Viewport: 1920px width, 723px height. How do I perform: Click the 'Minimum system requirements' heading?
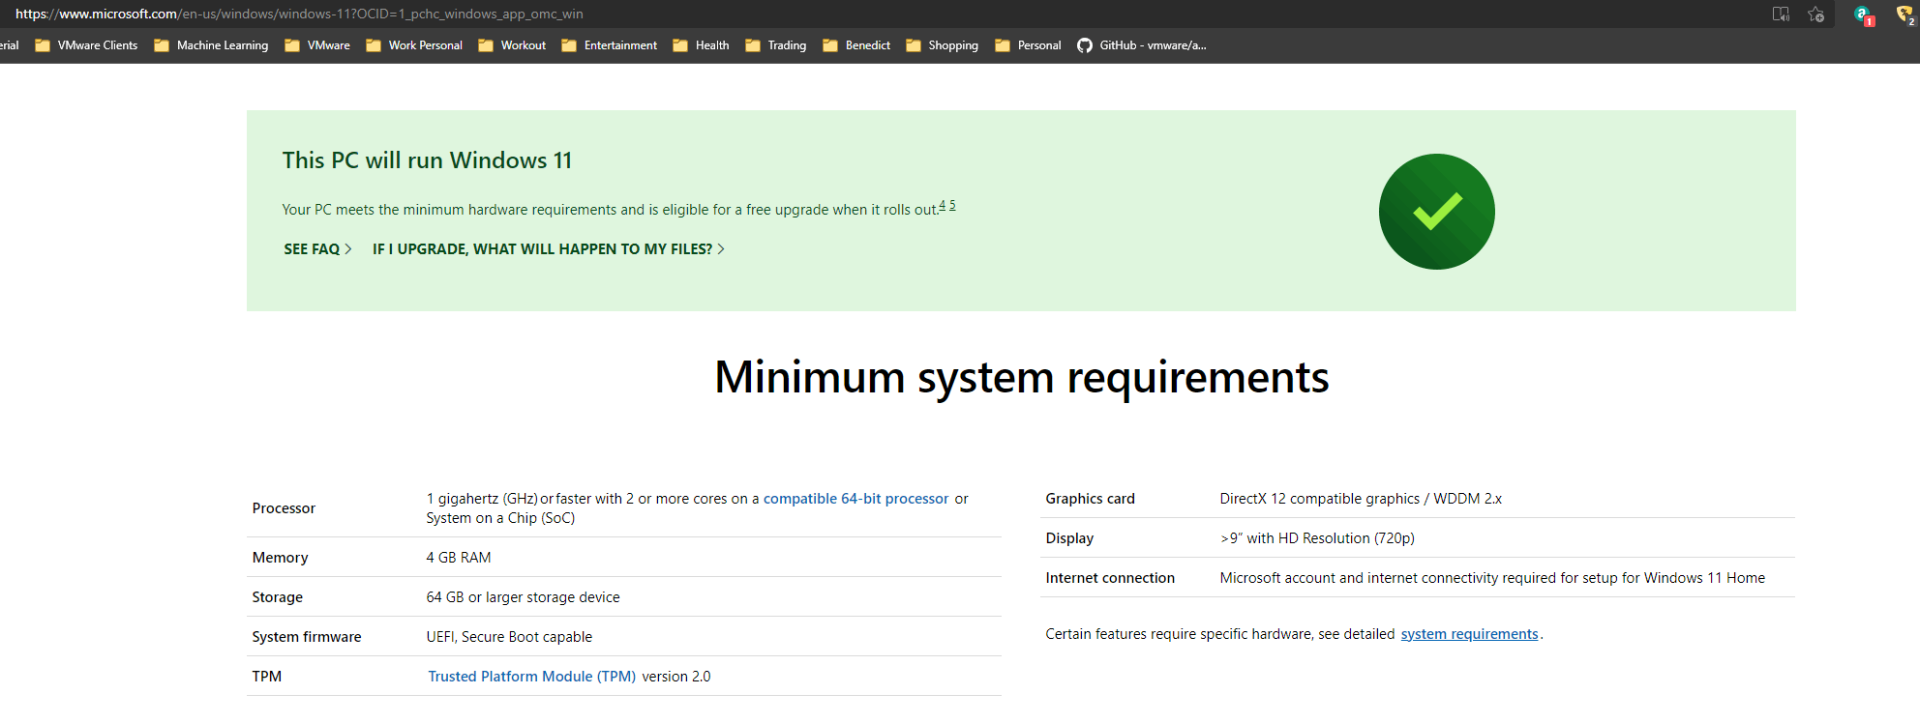1022,377
